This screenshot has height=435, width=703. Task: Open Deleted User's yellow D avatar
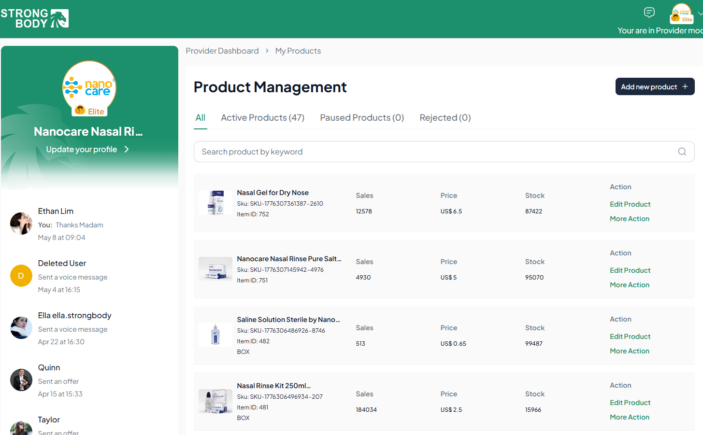(x=21, y=276)
